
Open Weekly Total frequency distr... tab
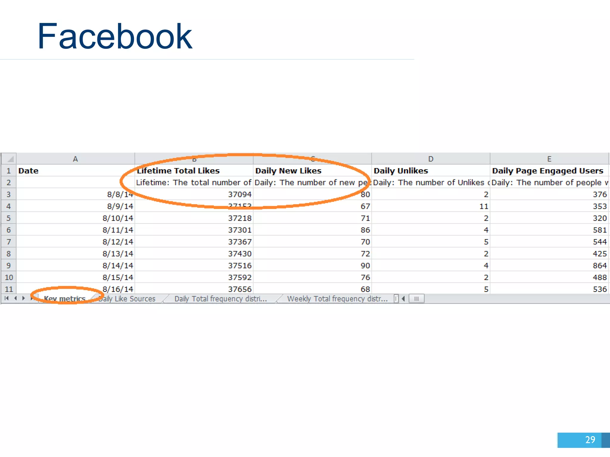click(337, 299)
